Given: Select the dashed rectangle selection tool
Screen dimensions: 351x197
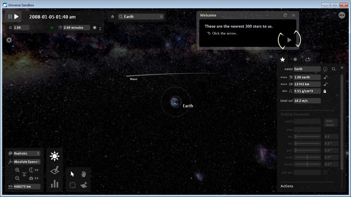Looking at the screenshot, I should coord(73,185).
